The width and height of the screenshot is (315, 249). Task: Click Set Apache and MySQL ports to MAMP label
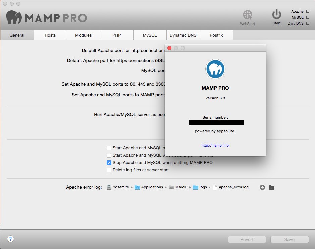coord(118,95)
